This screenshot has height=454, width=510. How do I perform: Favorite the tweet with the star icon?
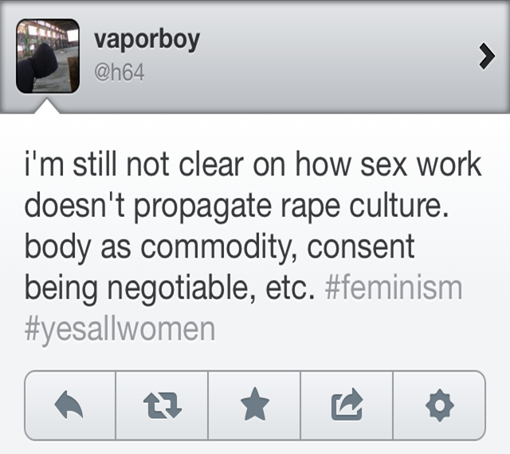(254, 406)
